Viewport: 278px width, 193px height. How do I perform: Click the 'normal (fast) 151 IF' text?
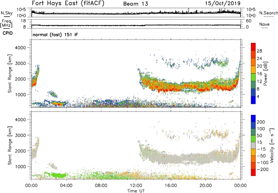(x=55, y=34)
